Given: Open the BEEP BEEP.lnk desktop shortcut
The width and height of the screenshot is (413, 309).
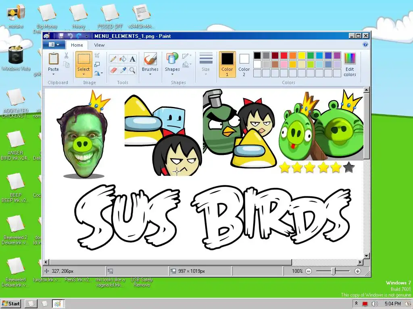Looking at the screenshot, I should [16, 187].
